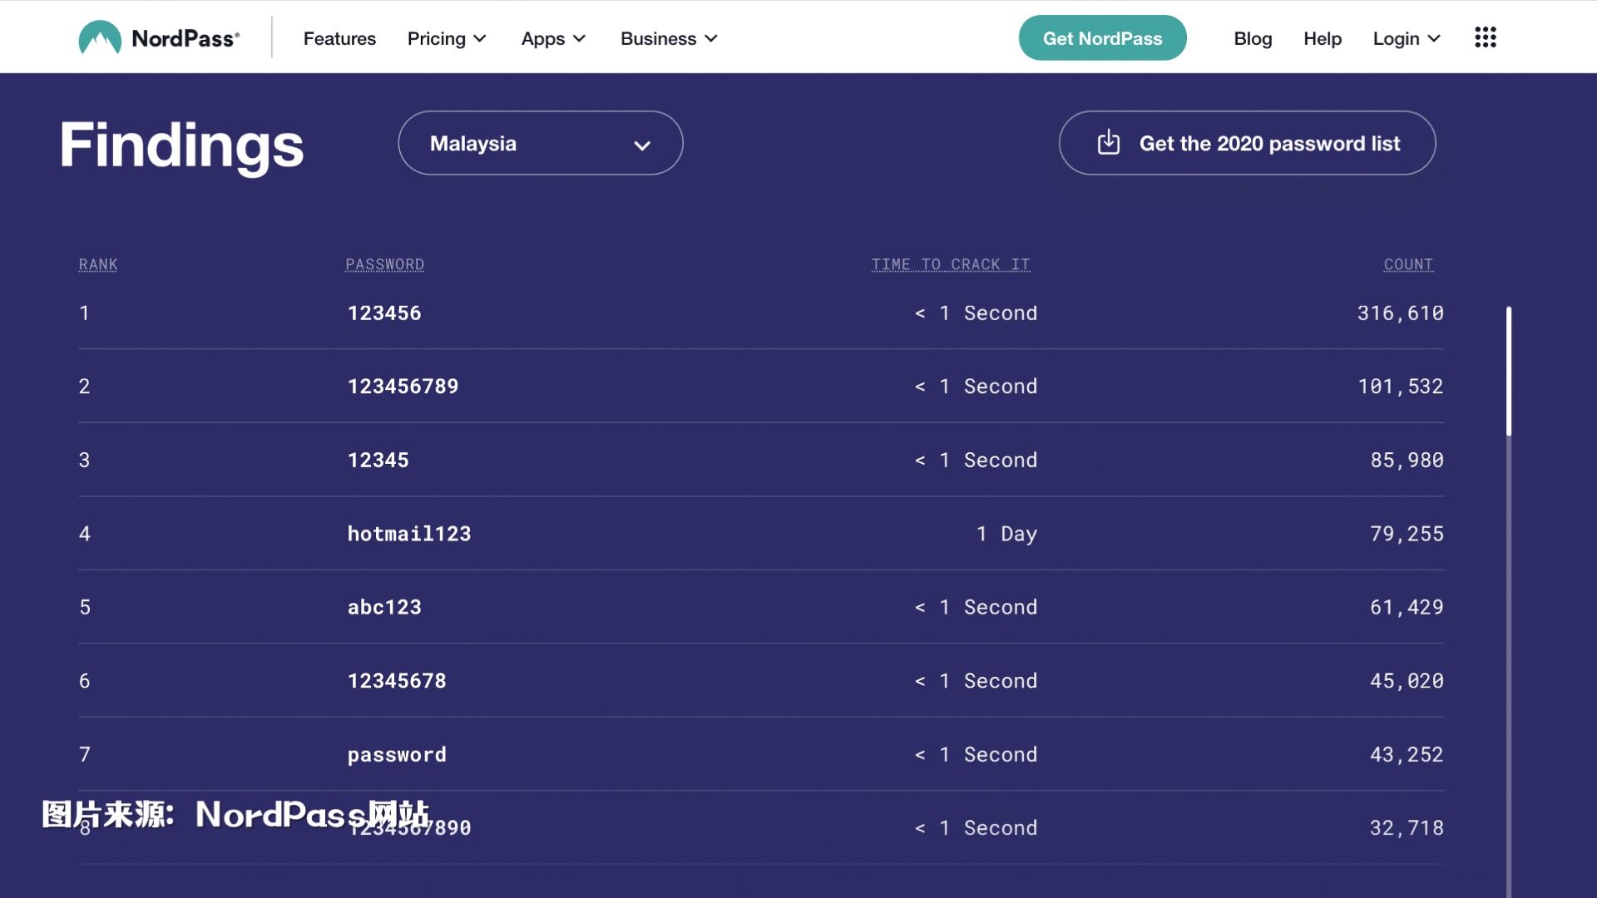Open the Malaysia country dropdown
Image resolution: width=1597 pixels, height=898 pixels.
[541, 143]
